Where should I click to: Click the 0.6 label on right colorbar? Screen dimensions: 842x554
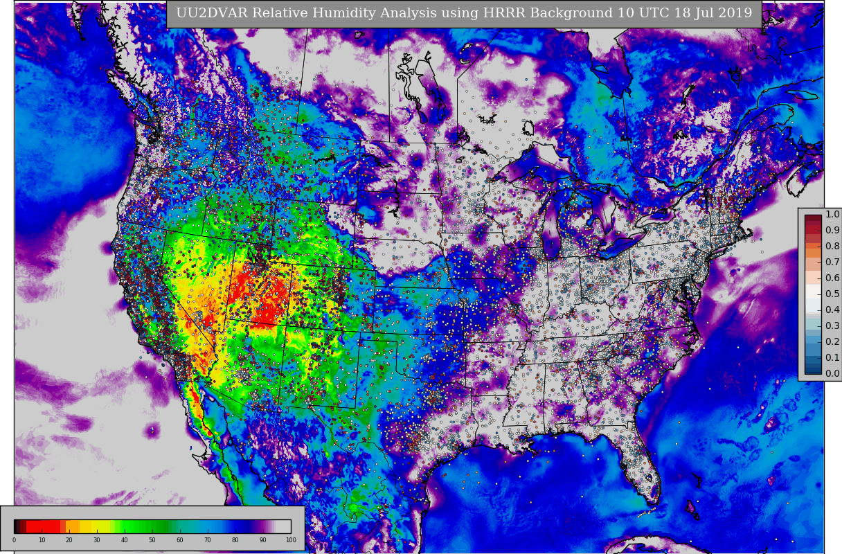click(x=832, y=278)
